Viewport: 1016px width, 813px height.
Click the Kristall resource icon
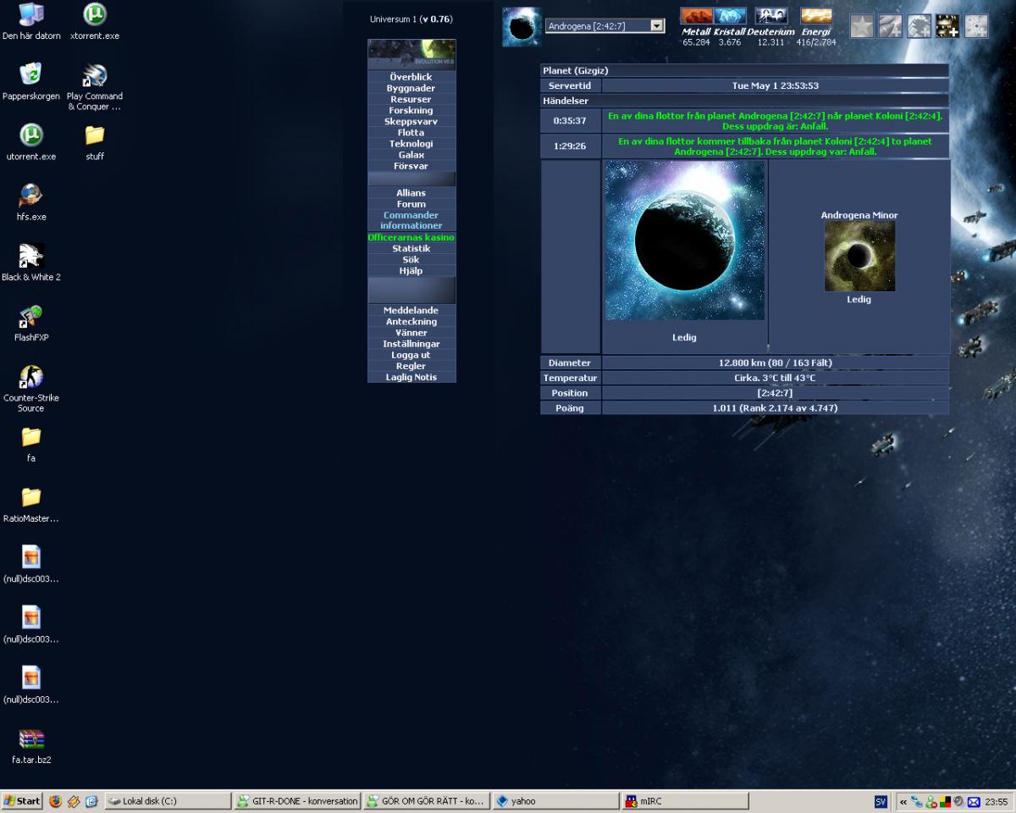(x=730, y=16)
